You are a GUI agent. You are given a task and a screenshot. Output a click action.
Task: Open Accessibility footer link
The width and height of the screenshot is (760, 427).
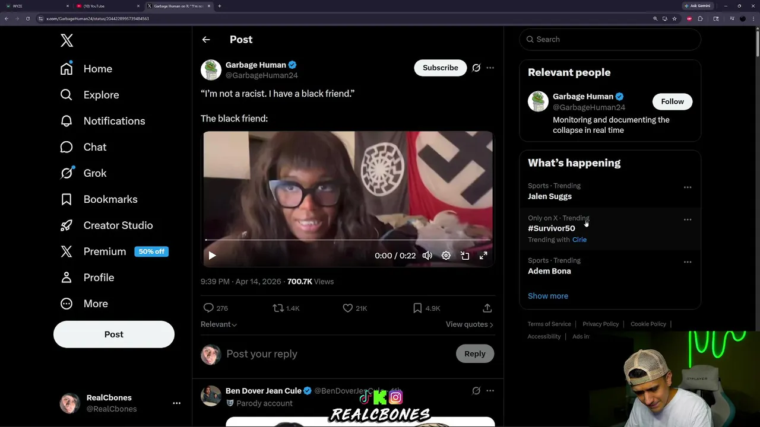pyautogui.click(x=544, y=336)
